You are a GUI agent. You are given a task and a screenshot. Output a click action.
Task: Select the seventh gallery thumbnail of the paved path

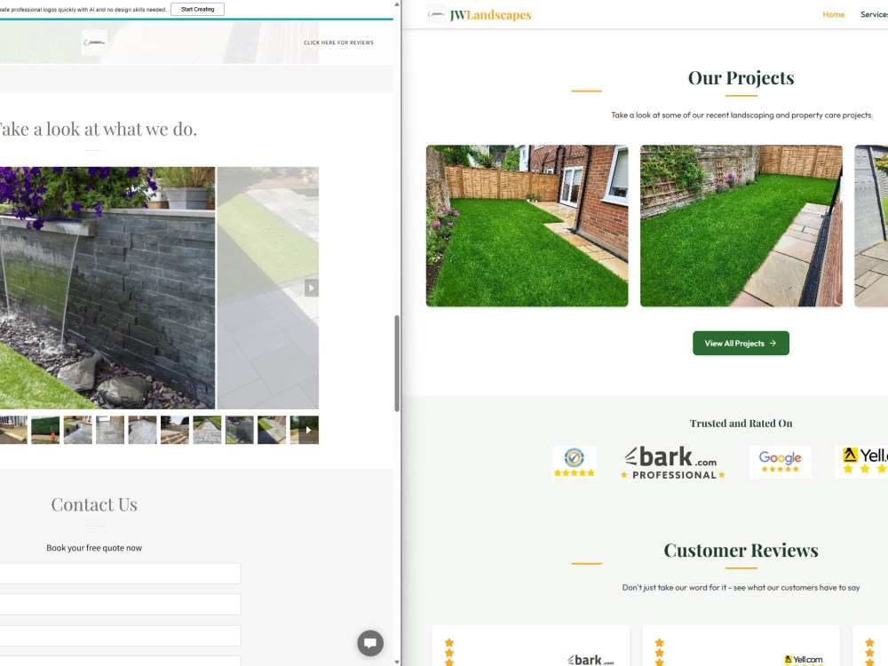(207, 430)
